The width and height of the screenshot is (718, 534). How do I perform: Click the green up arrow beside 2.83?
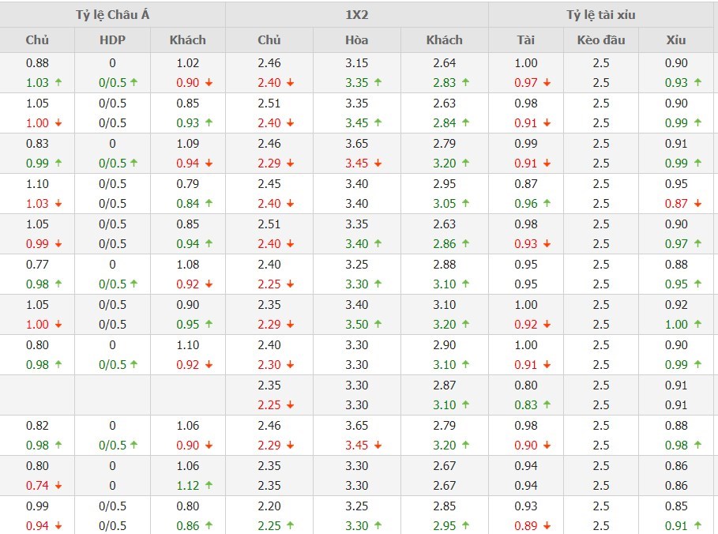[x=466, y=82]
